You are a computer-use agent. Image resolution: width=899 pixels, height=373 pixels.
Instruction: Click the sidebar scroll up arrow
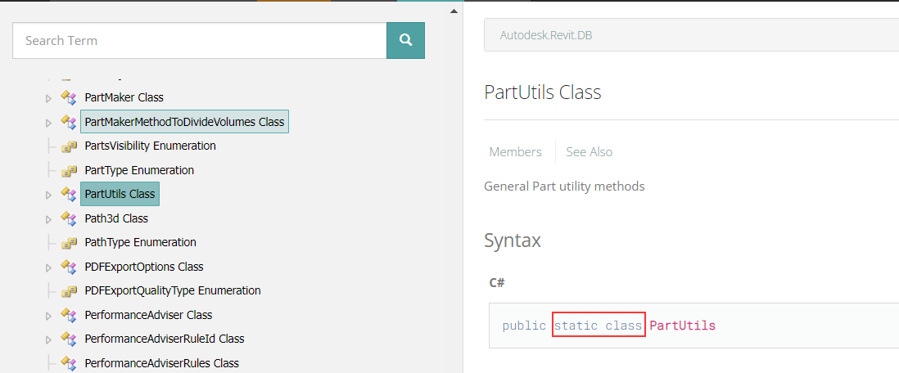point(454,11)
